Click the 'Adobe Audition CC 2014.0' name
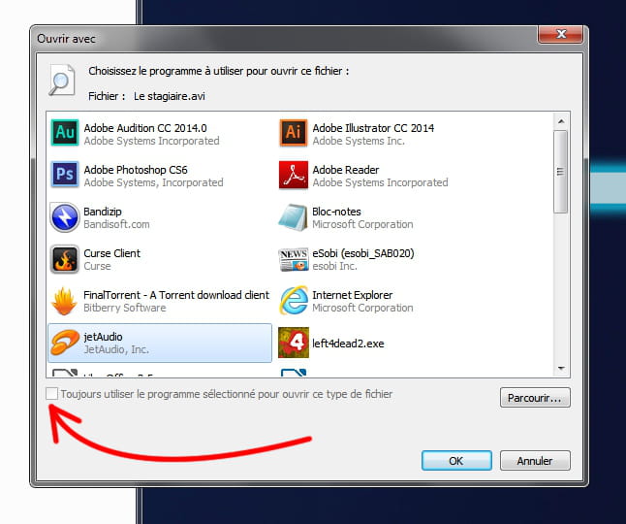 (145, 128)
